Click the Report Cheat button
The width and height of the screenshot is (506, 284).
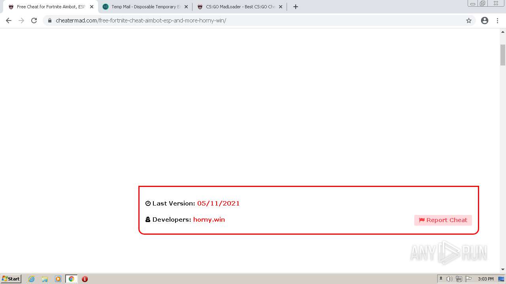pos(443,220)
